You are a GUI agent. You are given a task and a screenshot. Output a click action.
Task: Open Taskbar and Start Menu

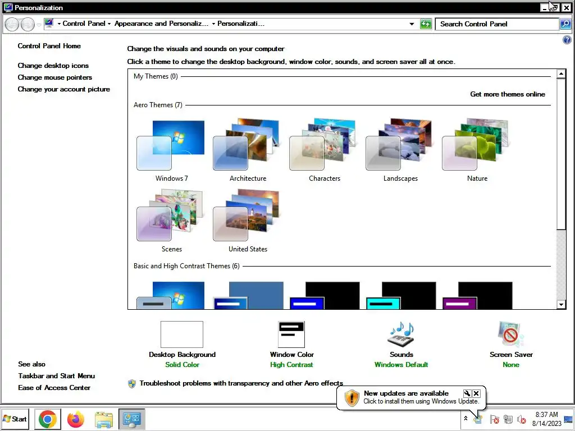(x=57, y=375)
